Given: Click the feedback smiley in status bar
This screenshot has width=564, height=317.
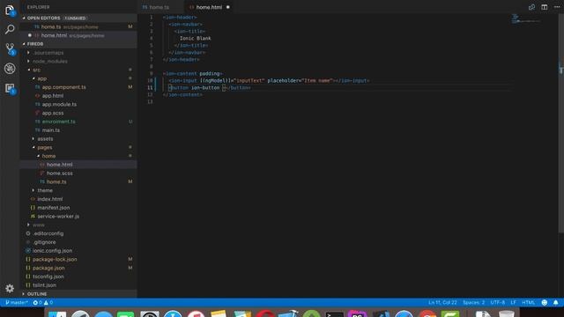Looking at the screenshot, I should (x=545, y=303).
